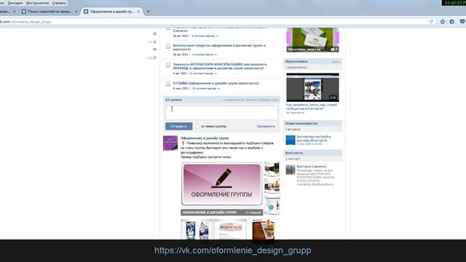Switch to the Поиск новостей по запро... tab

click(50, 12)
